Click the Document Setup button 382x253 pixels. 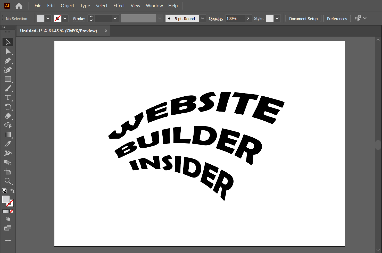click(x=303, y=19)
